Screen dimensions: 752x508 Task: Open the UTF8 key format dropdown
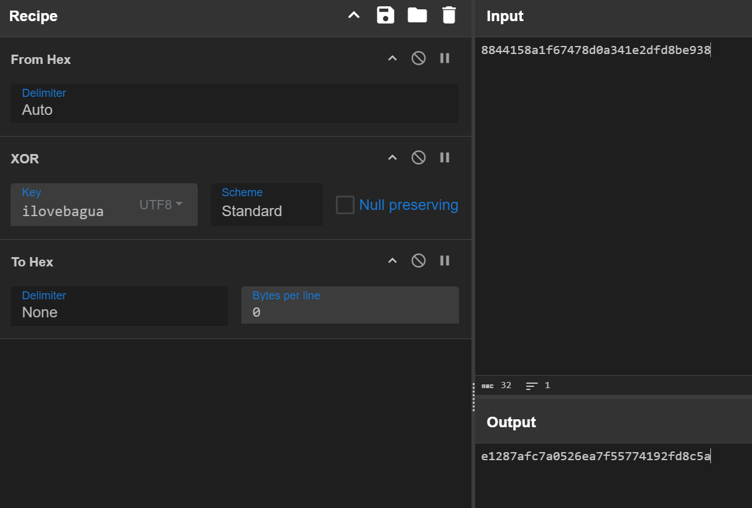(x=161, y=205)
